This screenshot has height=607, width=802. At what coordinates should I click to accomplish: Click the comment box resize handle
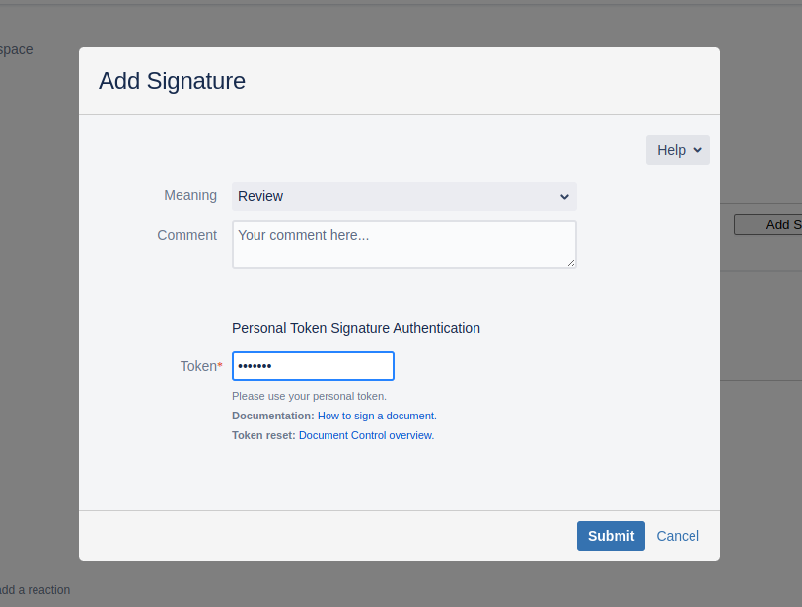point(570,263)
